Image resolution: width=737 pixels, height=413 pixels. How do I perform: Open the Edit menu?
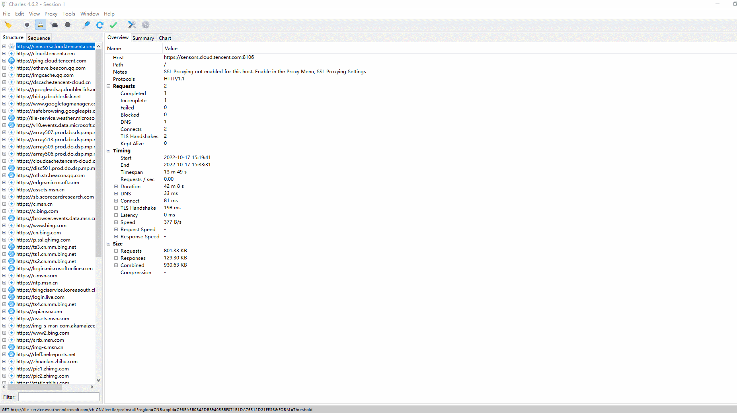pyautogui.click(x=19, y=14)
